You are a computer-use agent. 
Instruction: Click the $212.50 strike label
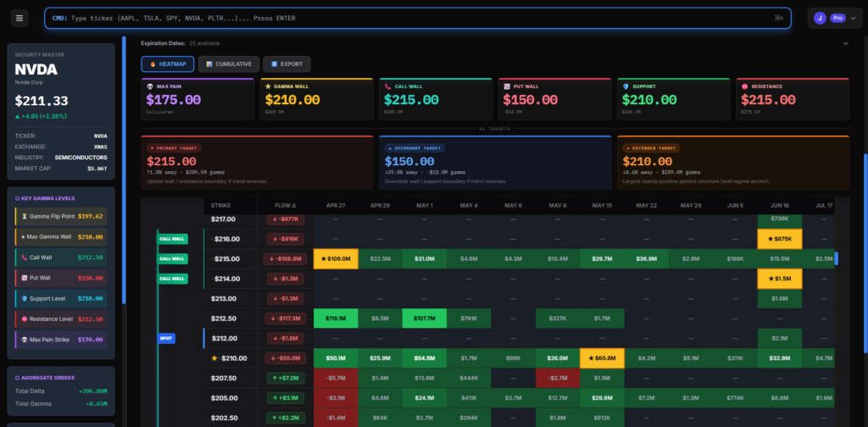click(224, 319)
